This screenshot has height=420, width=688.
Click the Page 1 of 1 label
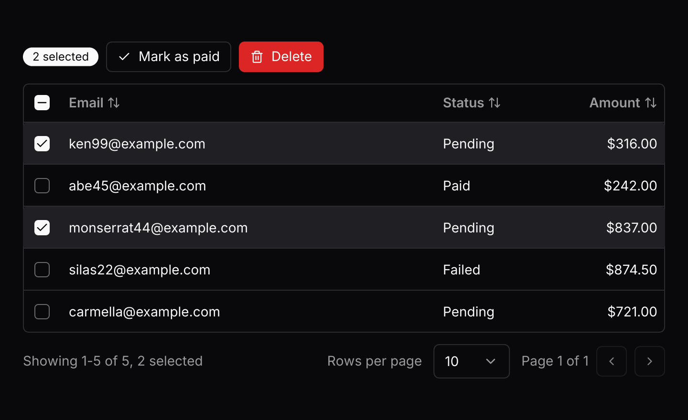[555, 361]
